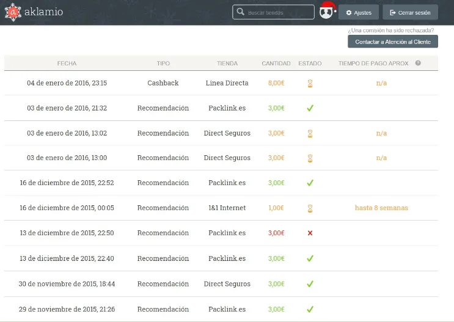Click 3,00€ in 13 diciembre 22:40 row
Viewport: 454px width, 322px height.
(276, 258)
